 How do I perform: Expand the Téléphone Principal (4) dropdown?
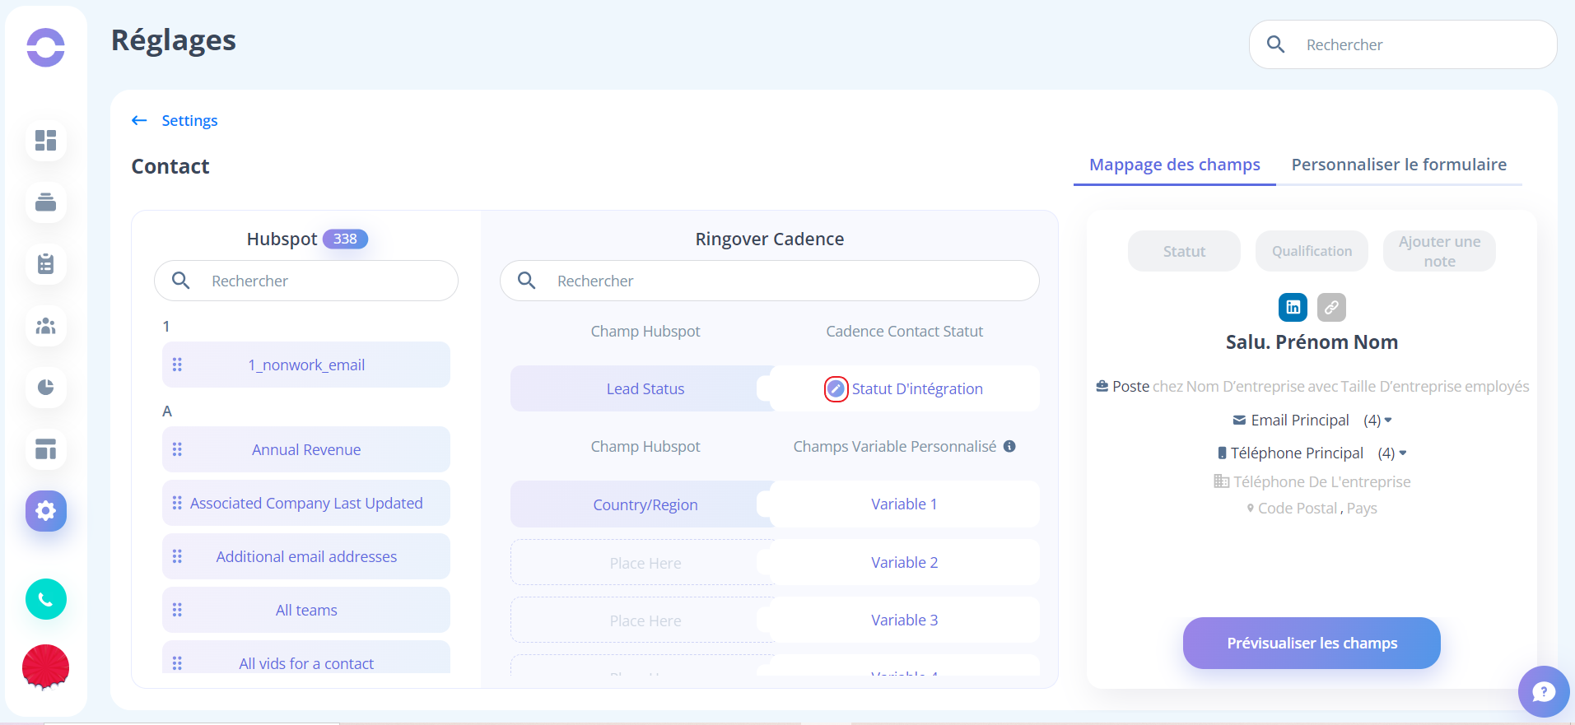pyautogui.click(x=1403, y=453)
